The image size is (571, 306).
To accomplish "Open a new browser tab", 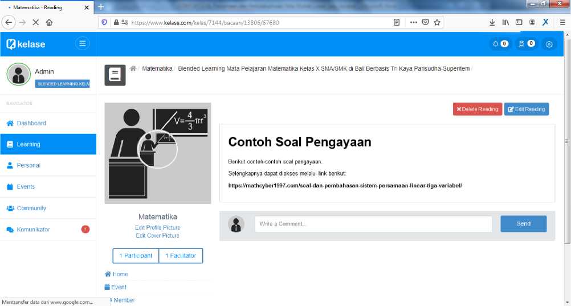I will click(x=101, y=7).
